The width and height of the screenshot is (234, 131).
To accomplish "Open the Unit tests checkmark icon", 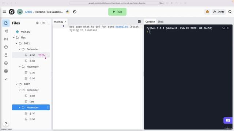I will point(6,79).
